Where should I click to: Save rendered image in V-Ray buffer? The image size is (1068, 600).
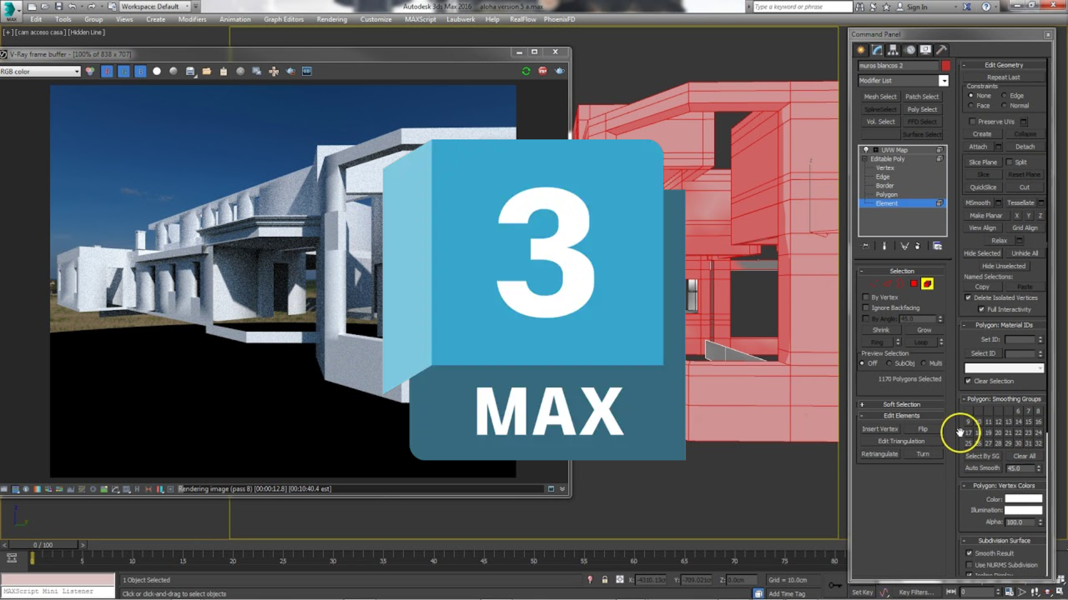190,71
